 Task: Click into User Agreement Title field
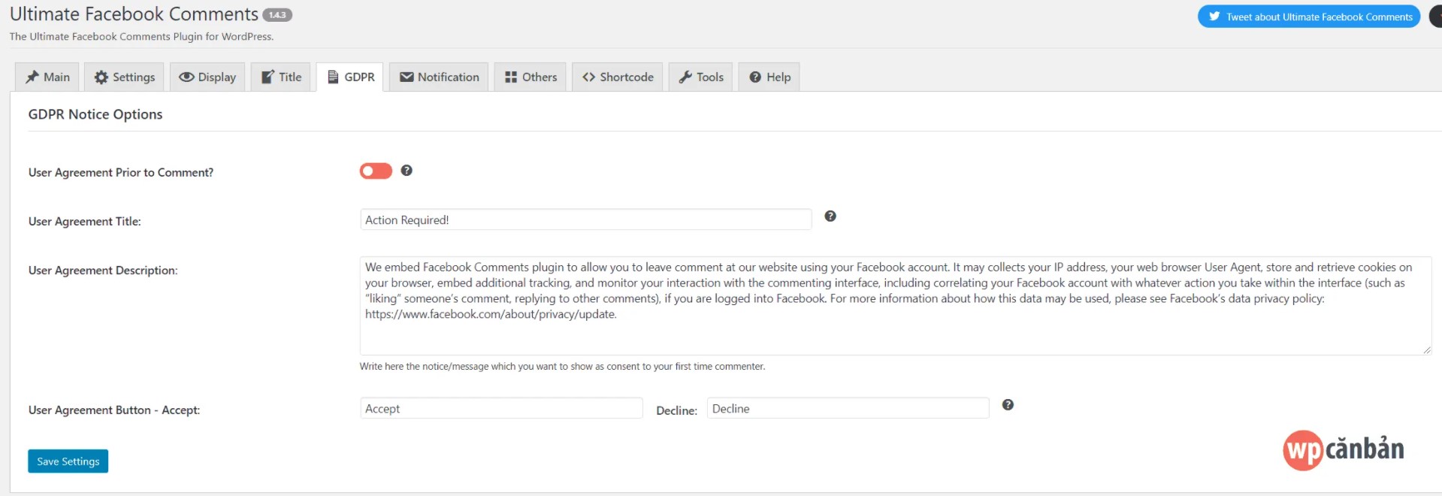[x=585, y=220]
